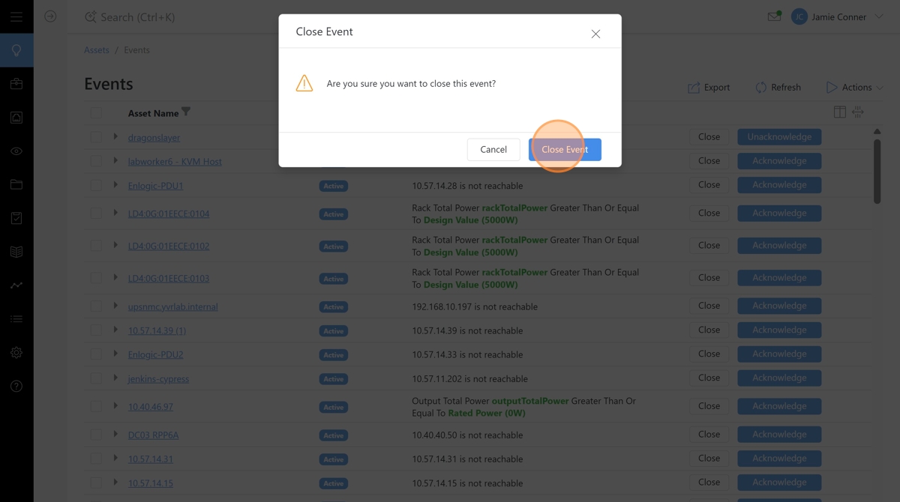Select the jenkins-cypress row checkbox
The image size is (900, 502).
pos(96,378)
